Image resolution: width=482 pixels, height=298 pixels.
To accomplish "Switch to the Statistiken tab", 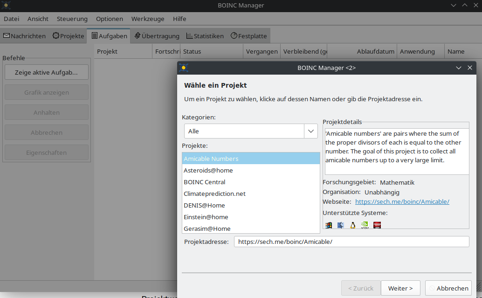I will [x=205, y=36].
